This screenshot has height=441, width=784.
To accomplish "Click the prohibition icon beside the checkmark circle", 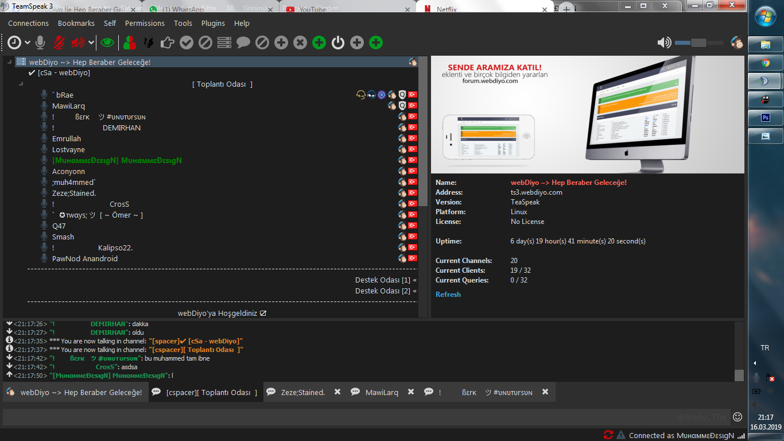I will coord(205,42).
